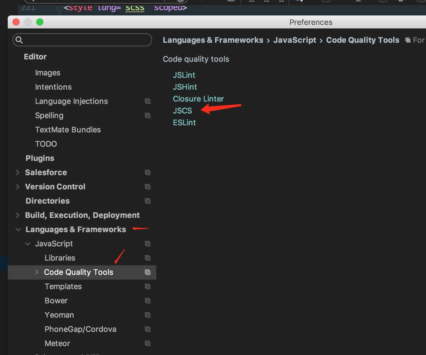The height and width of the screenshot is (355, 426).
Task: Select Spelling settings
Action: [49, 115]
